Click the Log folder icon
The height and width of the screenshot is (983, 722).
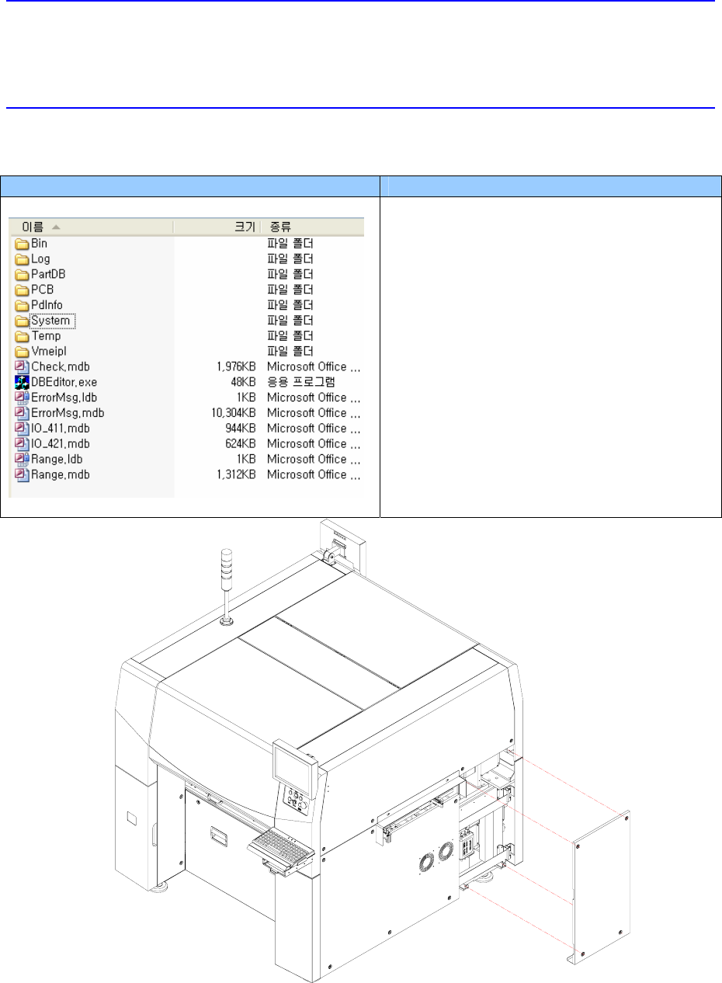point(22,259)
